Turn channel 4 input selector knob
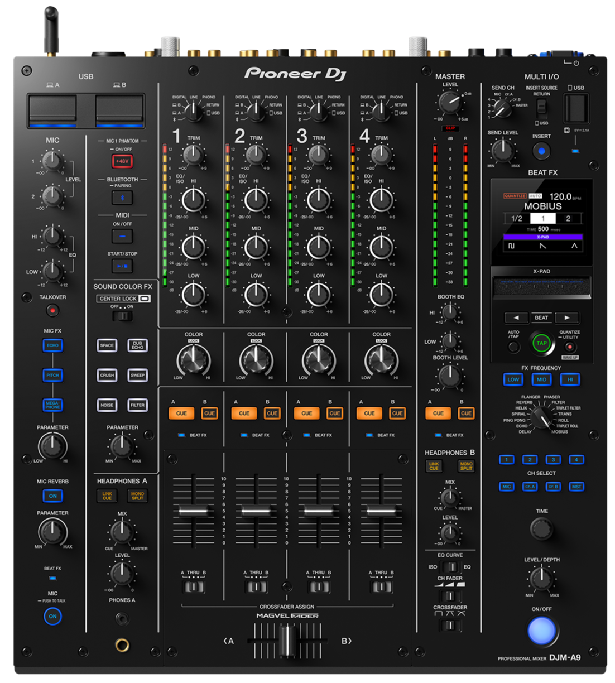The image size is (615, 683). pyautogui.click(x=382, y=112)
